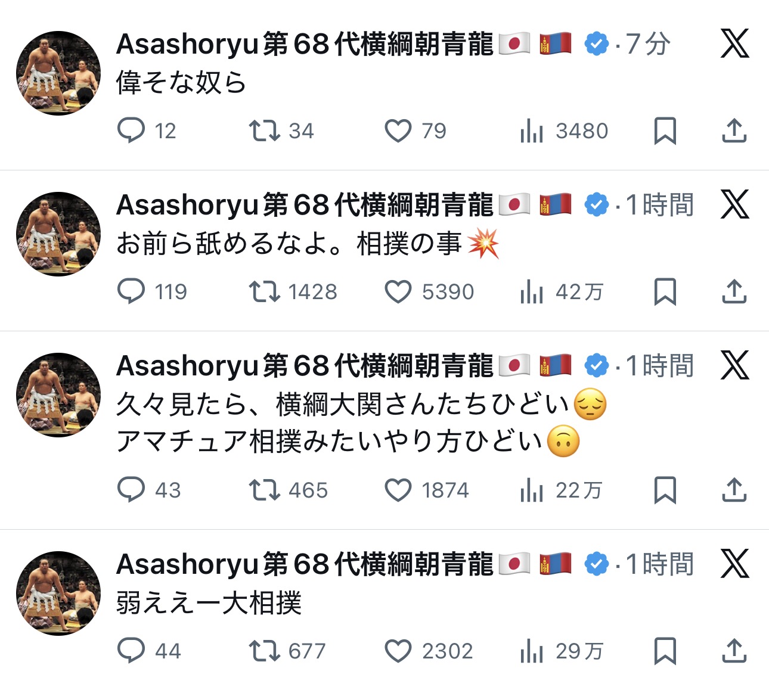
Task: Share the 偉そな奴ら tweet
Action: point(734,130)
